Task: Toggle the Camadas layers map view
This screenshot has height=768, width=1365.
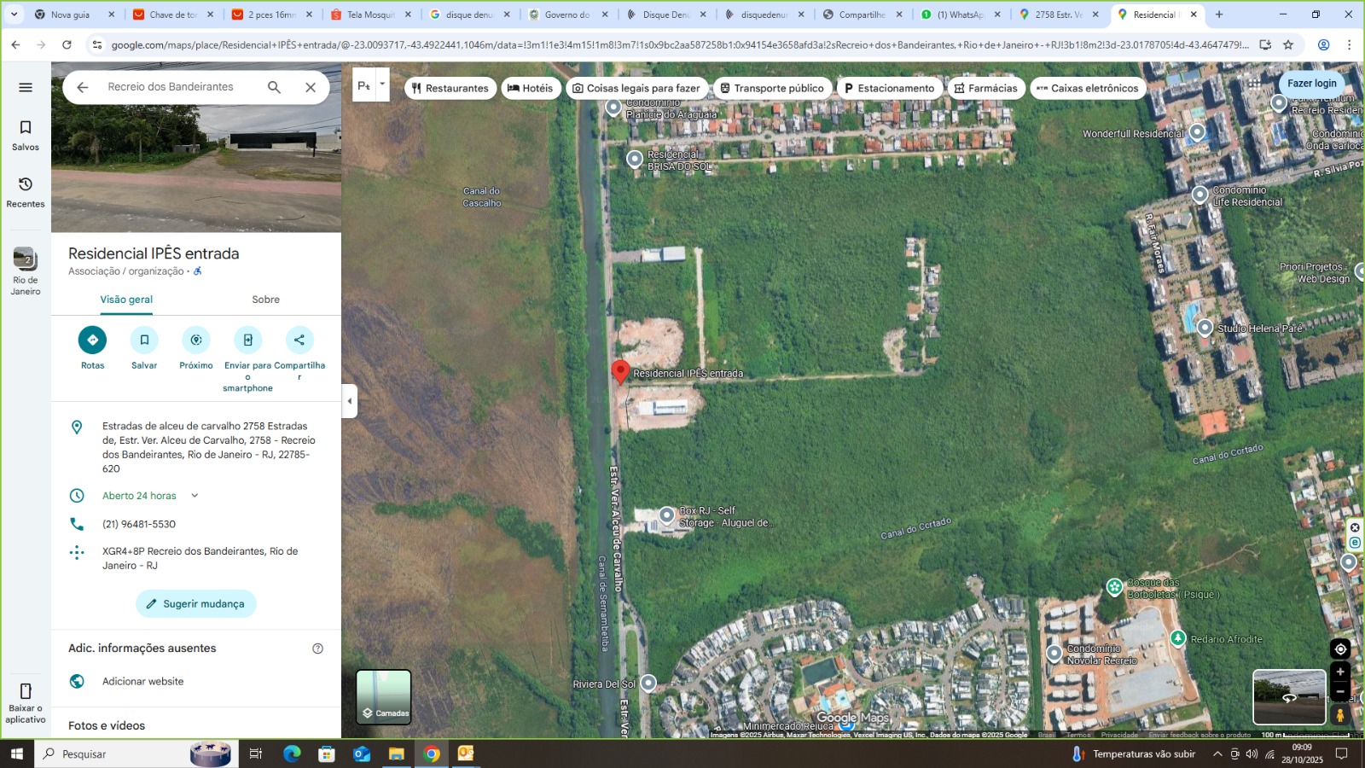Action: pos(384,697)
